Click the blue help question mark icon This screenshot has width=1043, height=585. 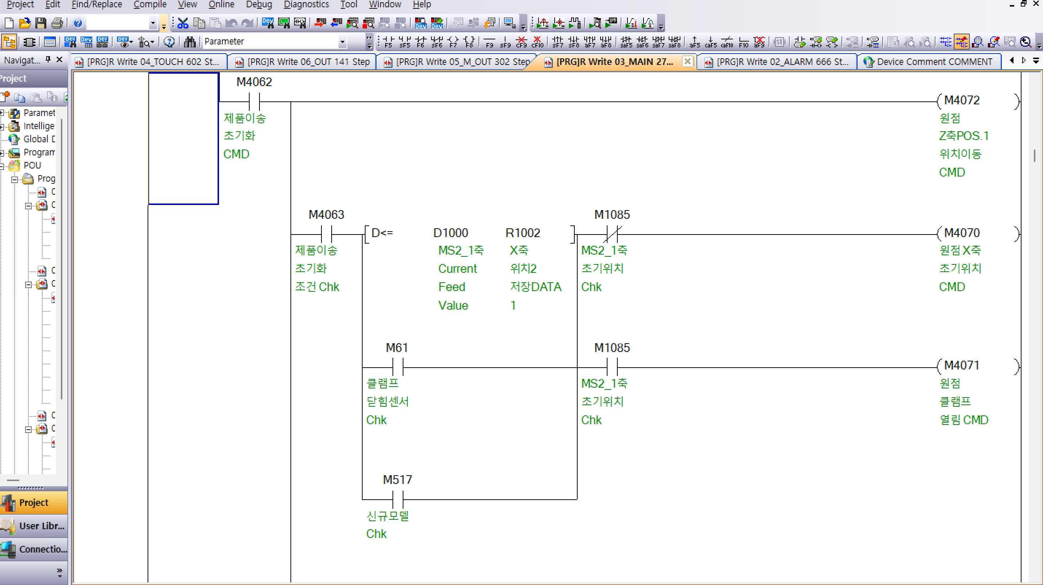pos(78,23)
